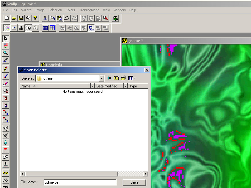Click the New document icon
This screenshot has width=251, height=188.
click(x=7, y=18)
